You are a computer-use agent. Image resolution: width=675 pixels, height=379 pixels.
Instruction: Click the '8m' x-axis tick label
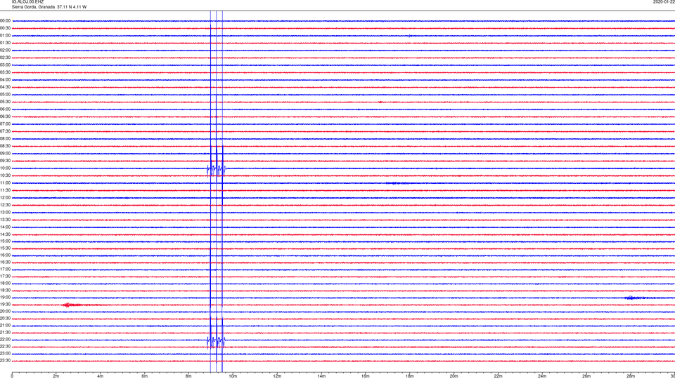[x=188, y=376]
